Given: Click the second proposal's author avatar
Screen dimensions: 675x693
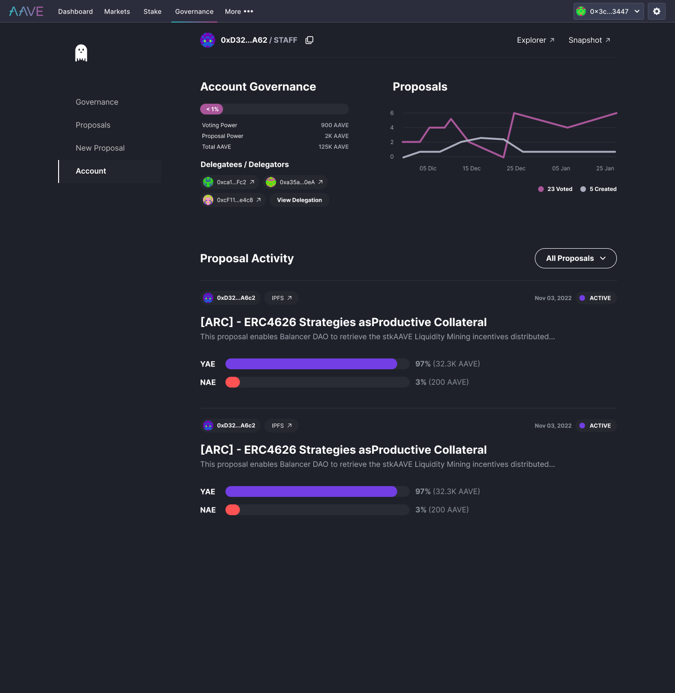Looking at the screenshot, I should coord(208,426).
